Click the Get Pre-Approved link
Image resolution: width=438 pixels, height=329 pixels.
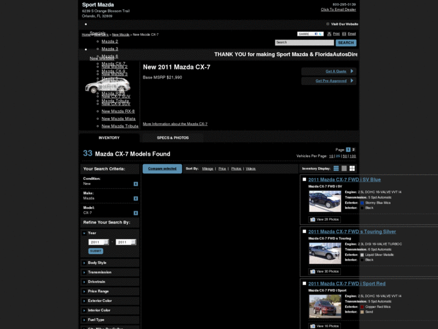(x=331, y=81)
